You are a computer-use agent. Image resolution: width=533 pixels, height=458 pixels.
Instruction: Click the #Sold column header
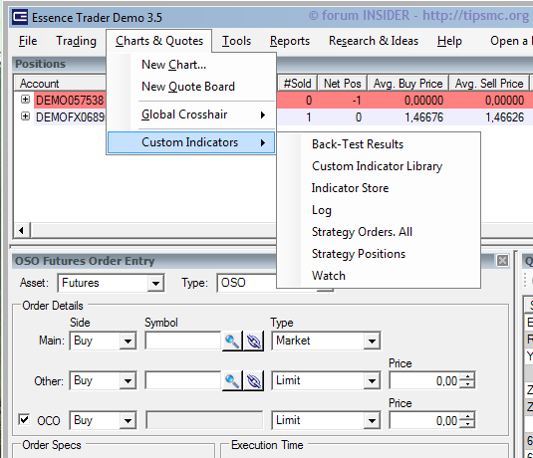(x=298, y=84)
